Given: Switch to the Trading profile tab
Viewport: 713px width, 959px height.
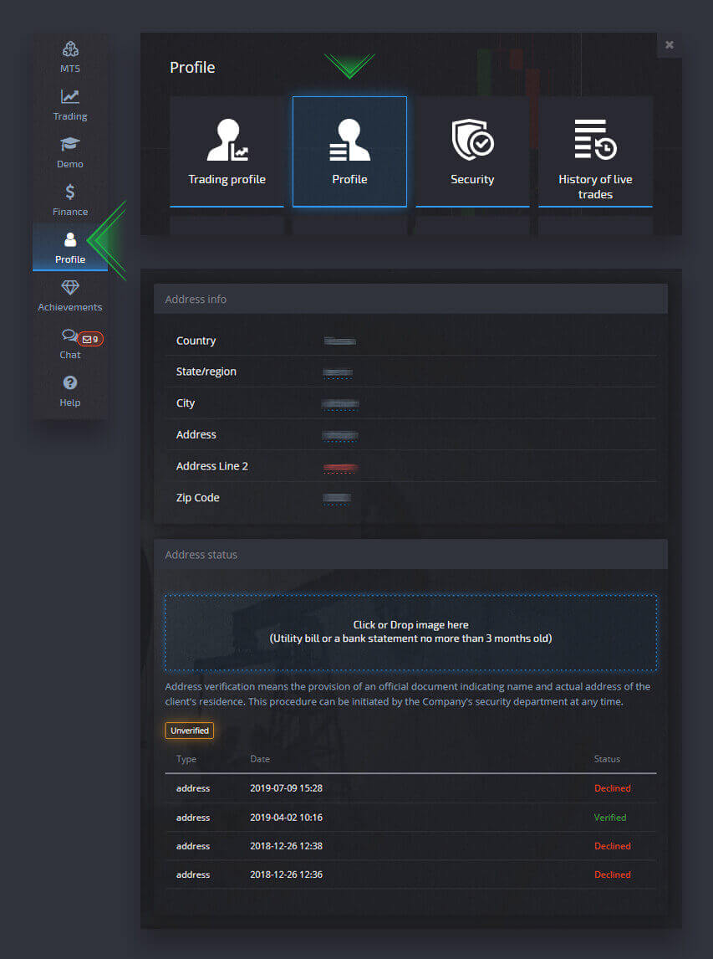Looking at the screenshot, I should point(227,151).
